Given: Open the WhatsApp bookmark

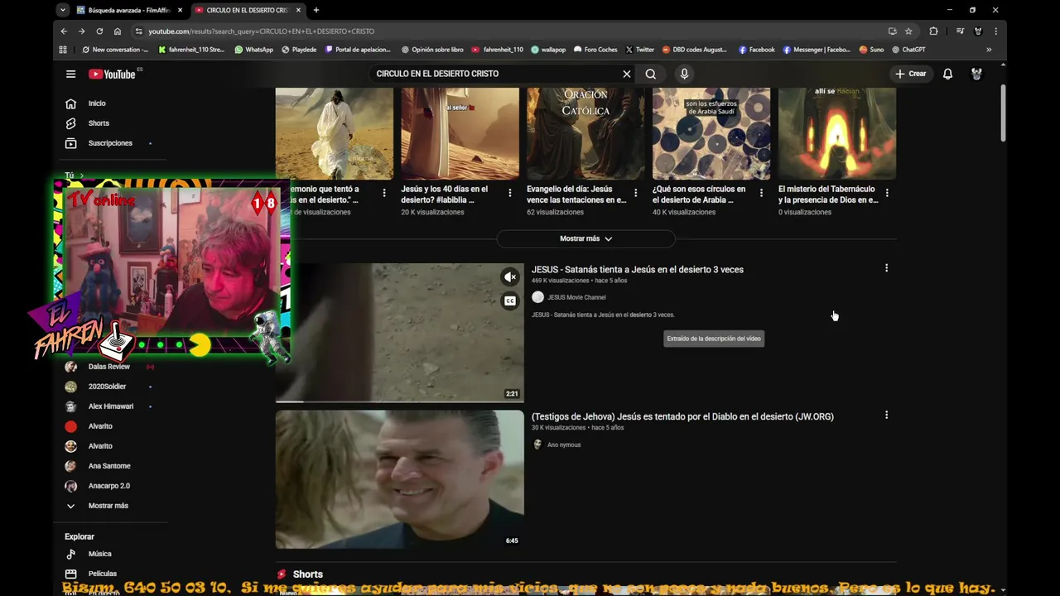Looking at the screenshot, I should pyautogui.click(x=253, y=50).
